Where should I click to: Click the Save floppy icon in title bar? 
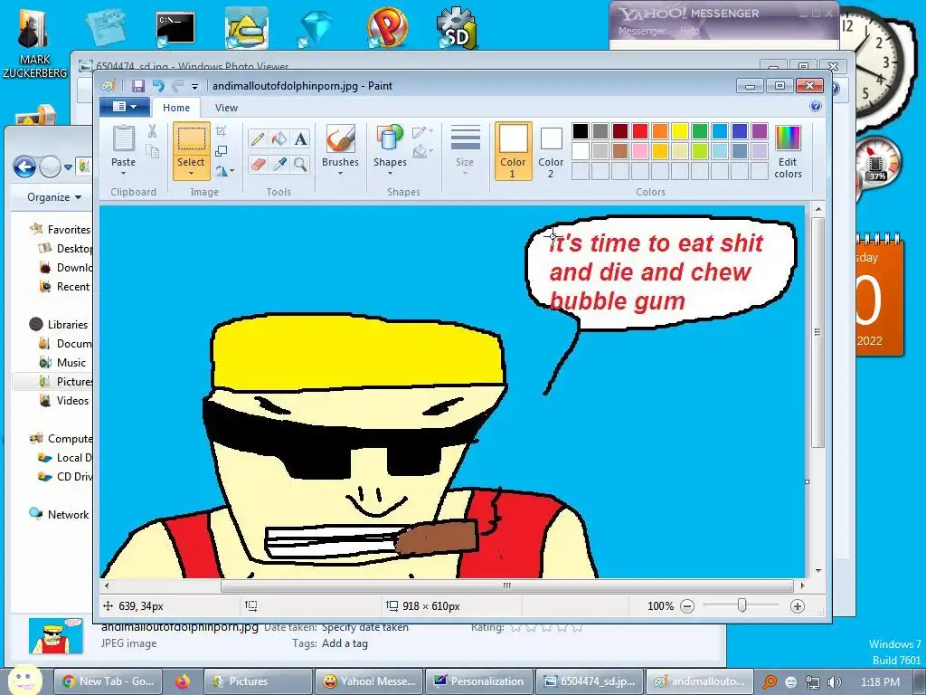pos(138,86)
